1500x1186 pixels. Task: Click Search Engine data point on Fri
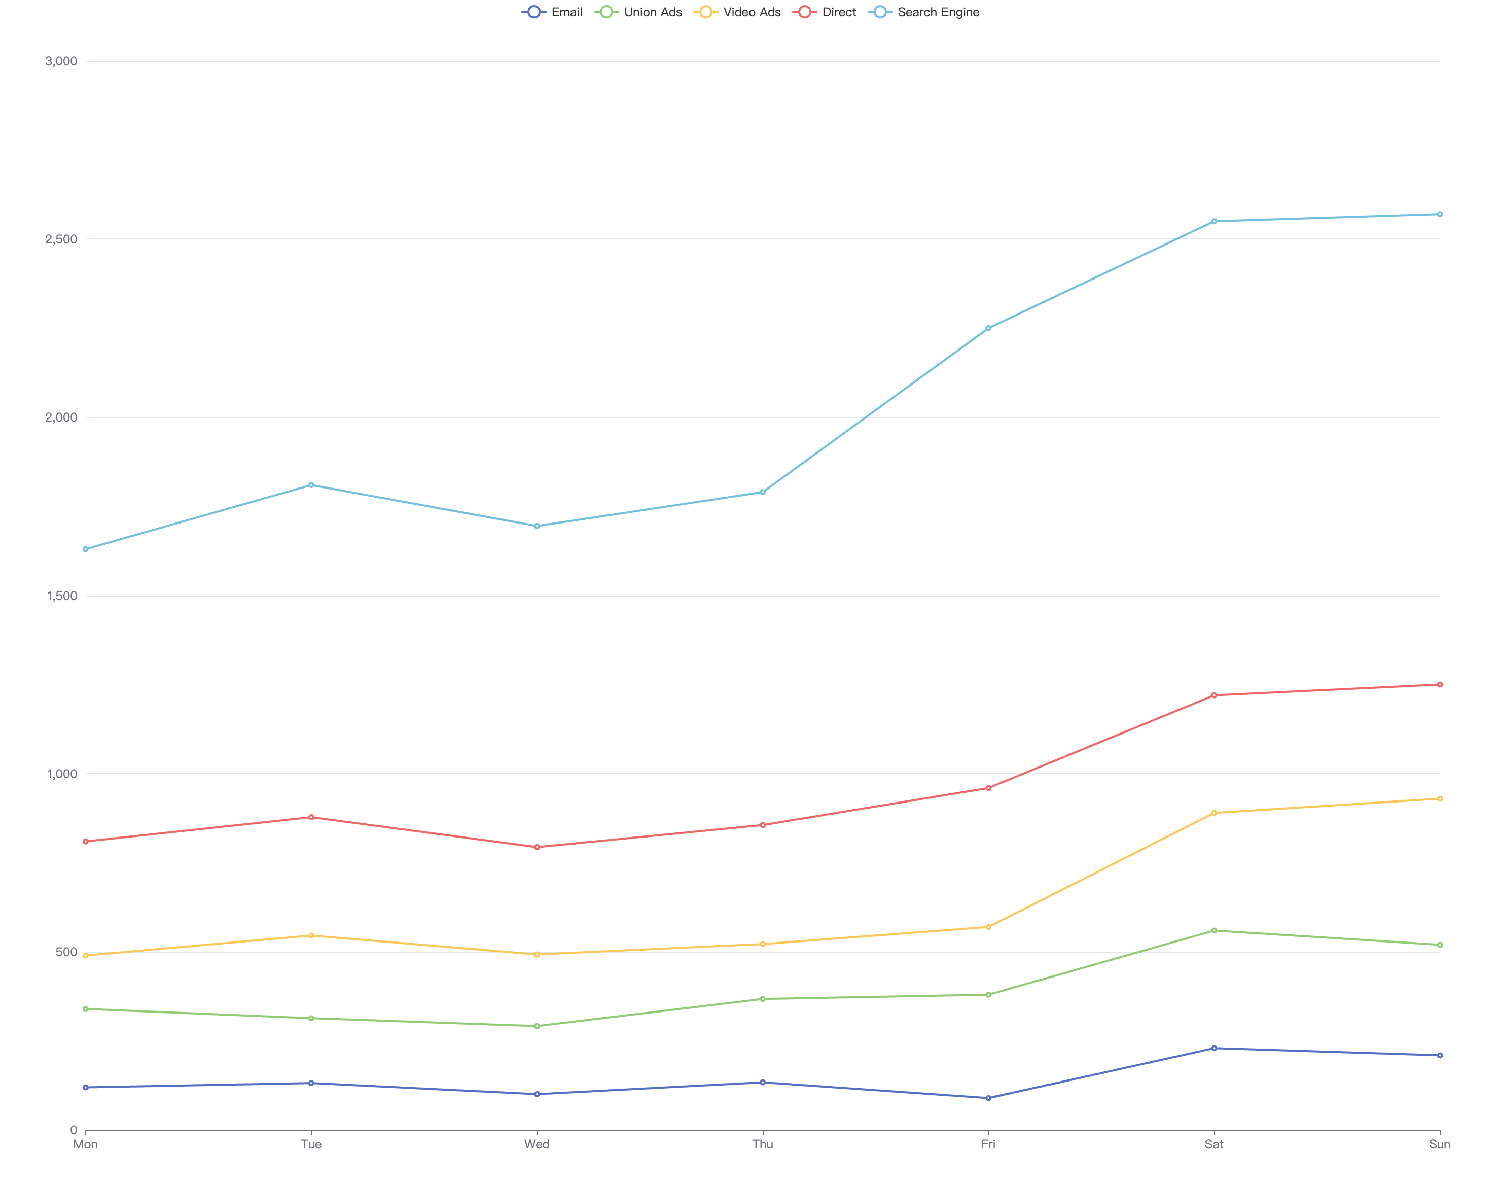(988, 328)
